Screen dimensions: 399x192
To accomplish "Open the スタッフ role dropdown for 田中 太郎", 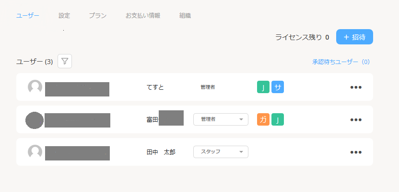I will pos(221,152).
